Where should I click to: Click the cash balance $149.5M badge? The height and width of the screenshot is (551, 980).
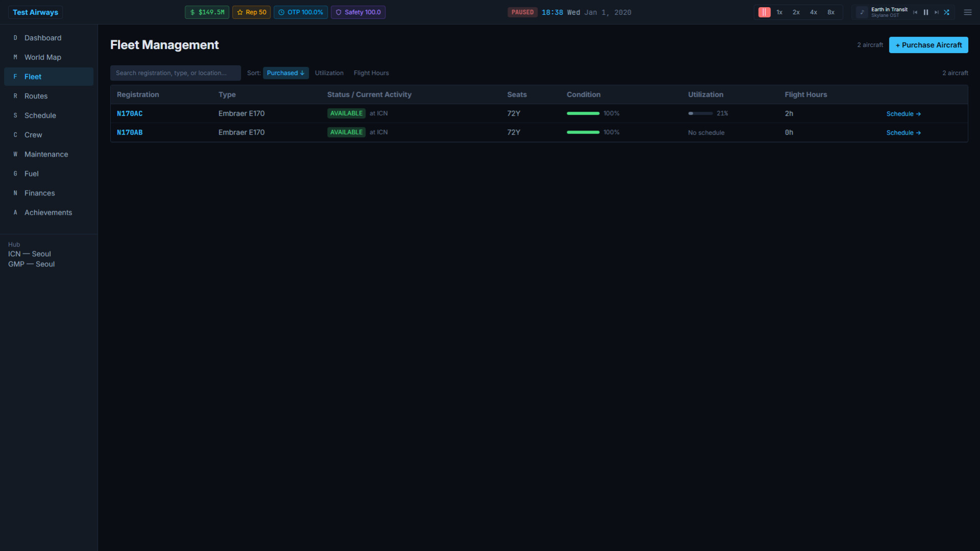pos(207,12)
